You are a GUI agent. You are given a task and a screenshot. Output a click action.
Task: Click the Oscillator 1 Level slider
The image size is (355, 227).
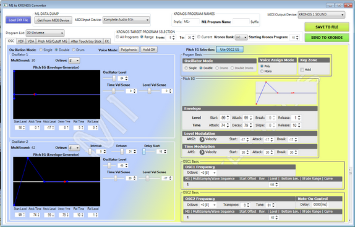click(x=109, y=79)
